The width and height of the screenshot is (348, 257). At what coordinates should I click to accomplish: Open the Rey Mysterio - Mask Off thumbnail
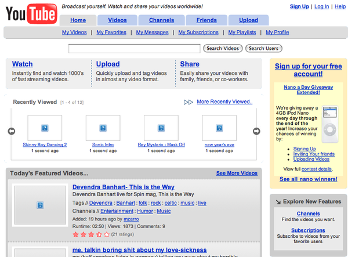click(x=161, y=128)
